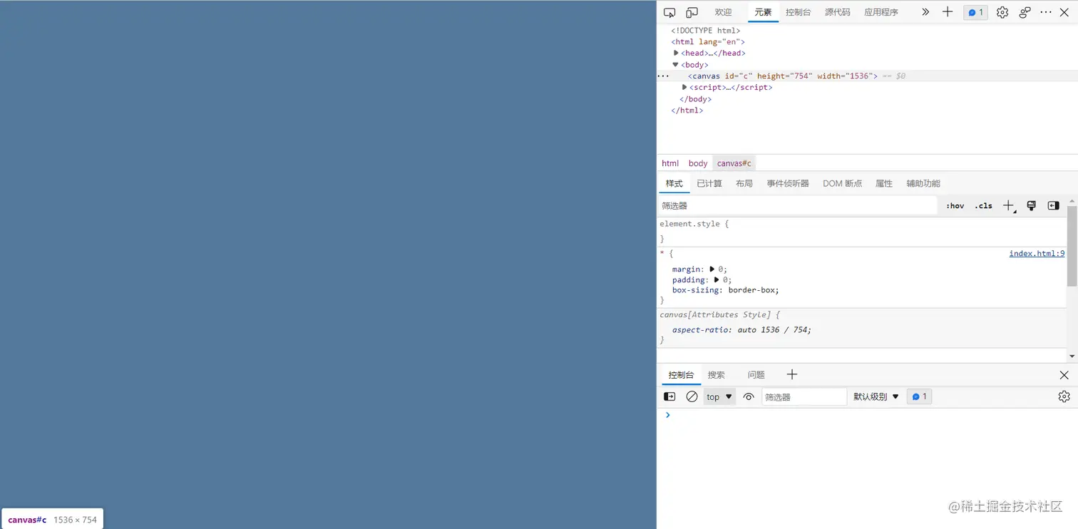Screen dimensions: 1078x529
Task: Add a new style rule plus icon
Action: click(x=1009, y=205)
